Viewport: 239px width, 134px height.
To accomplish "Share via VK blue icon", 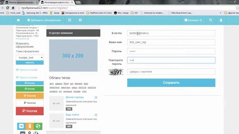I will tap(21, 126).
